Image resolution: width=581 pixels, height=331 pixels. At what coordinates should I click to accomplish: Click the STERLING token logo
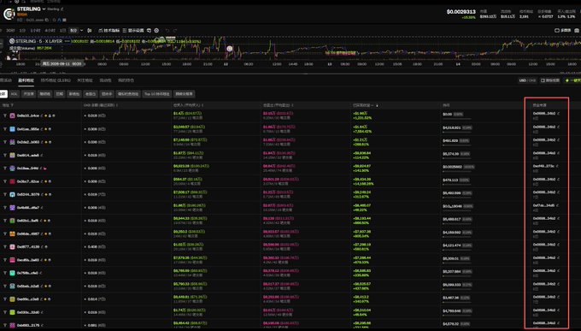point(9,14)
